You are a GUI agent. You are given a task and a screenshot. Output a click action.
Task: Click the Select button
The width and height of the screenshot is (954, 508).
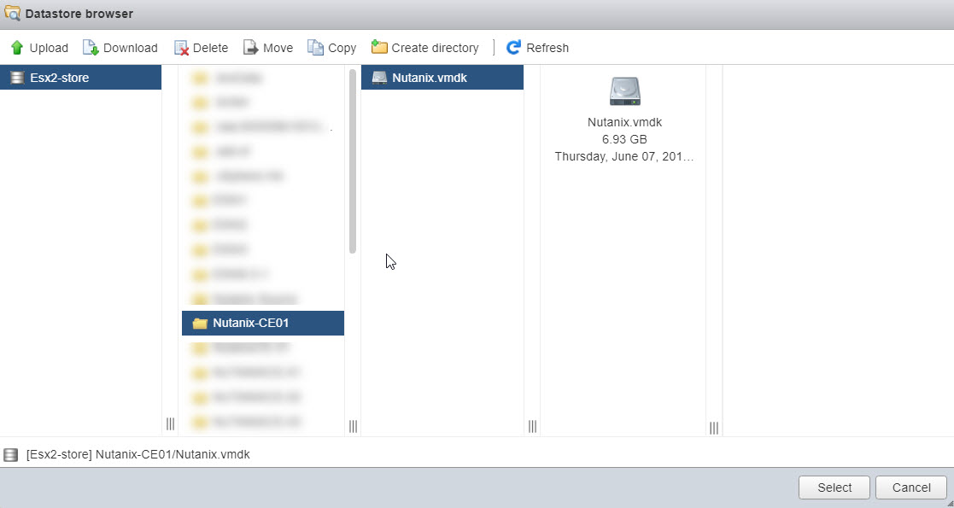tap(834, 488)
